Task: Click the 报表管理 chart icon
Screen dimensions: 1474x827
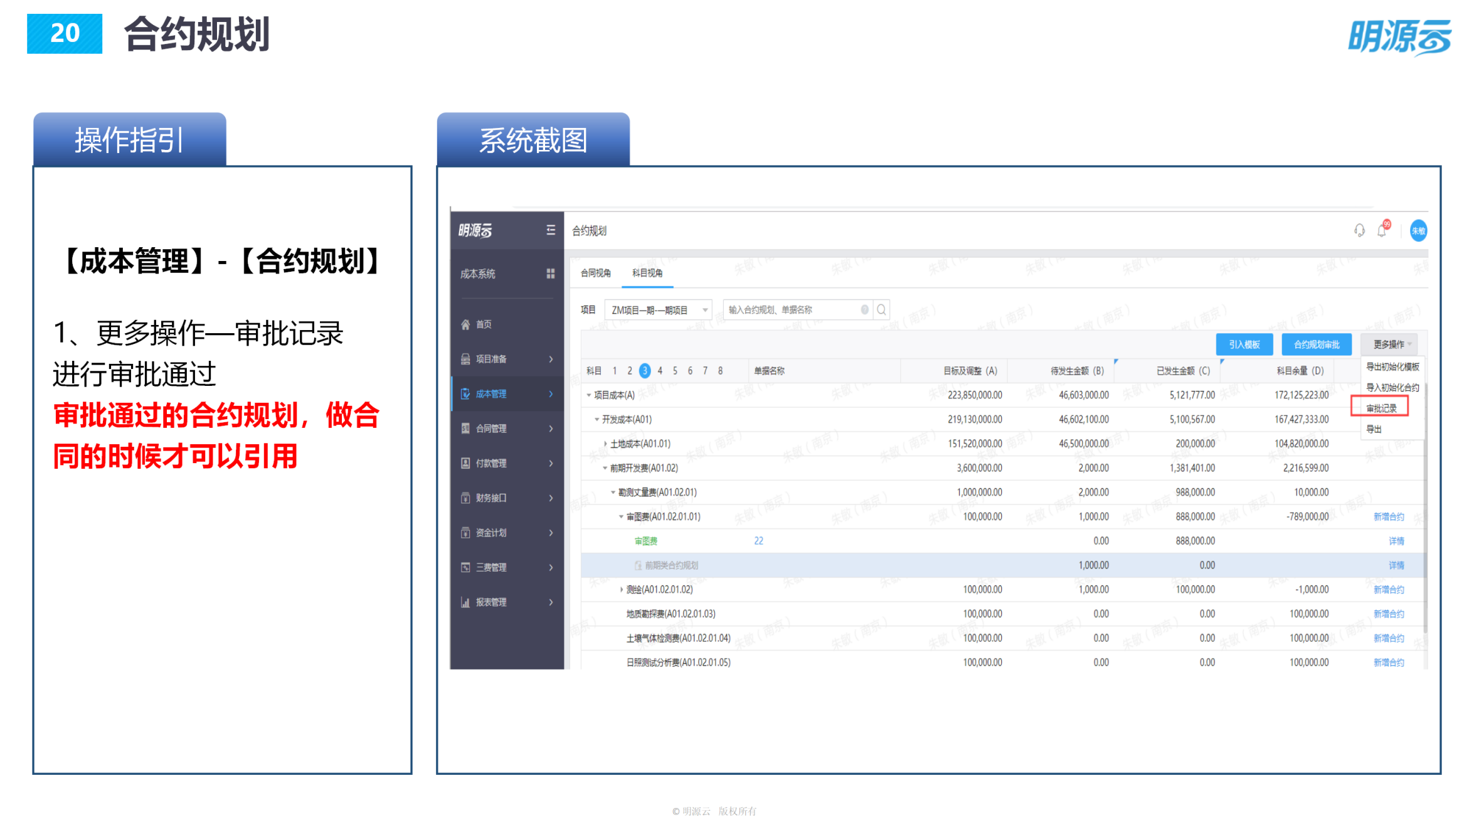Action: [464, 602]
